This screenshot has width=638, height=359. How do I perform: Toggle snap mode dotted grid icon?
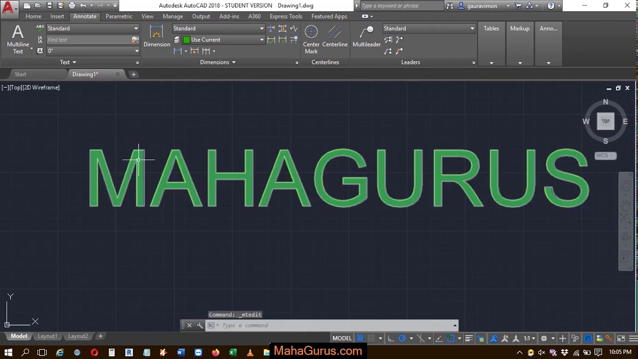point(371,339)
